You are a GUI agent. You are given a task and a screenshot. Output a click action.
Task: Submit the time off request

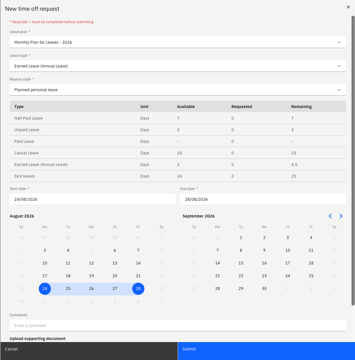coord(266,351)
